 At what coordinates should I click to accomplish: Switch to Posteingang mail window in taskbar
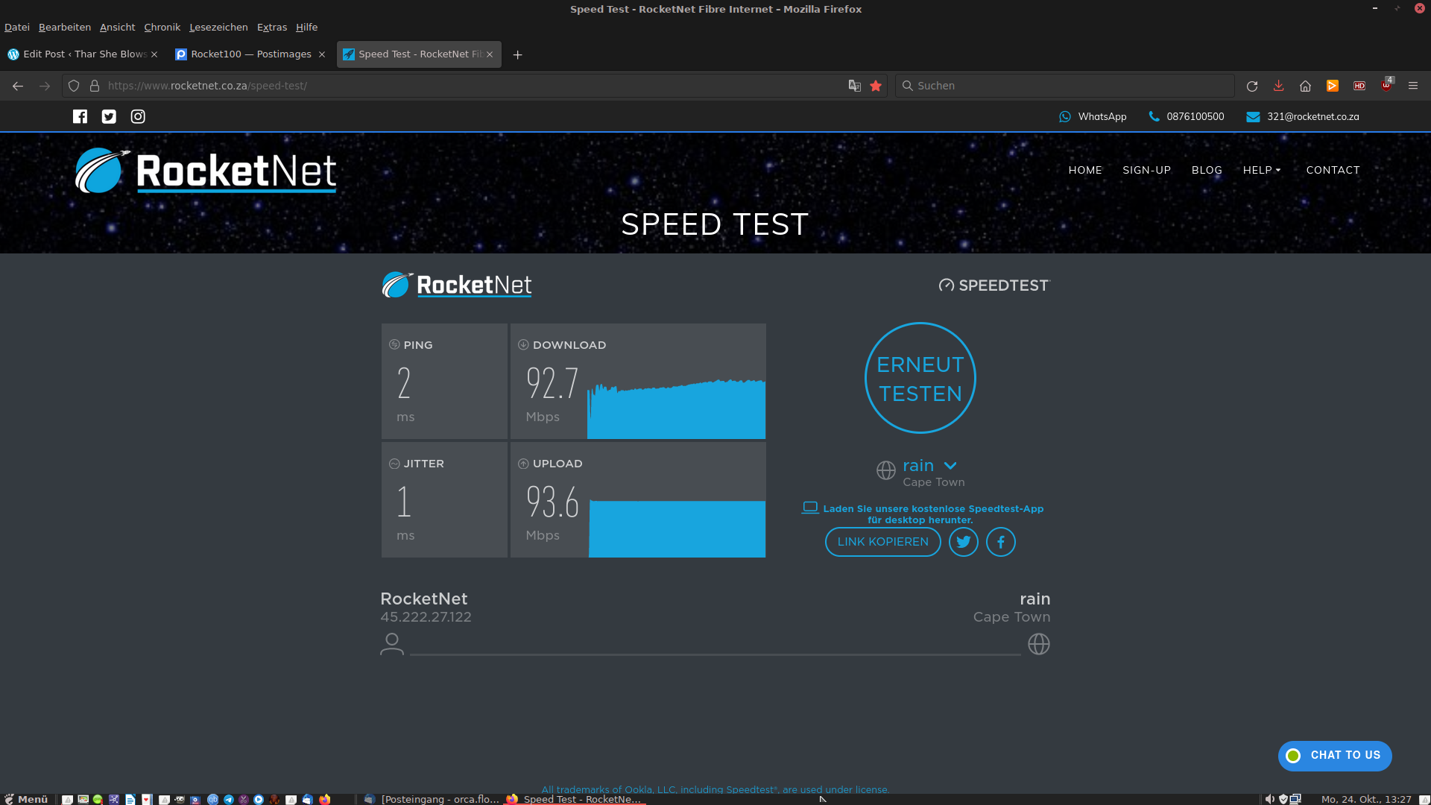(x=432, y=799)
